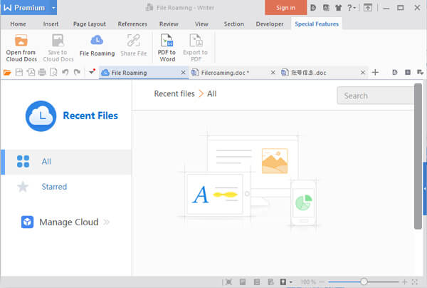Click the Recent files breadcrumb link
This screenshot has width=427, height=288.
point(174,94)
